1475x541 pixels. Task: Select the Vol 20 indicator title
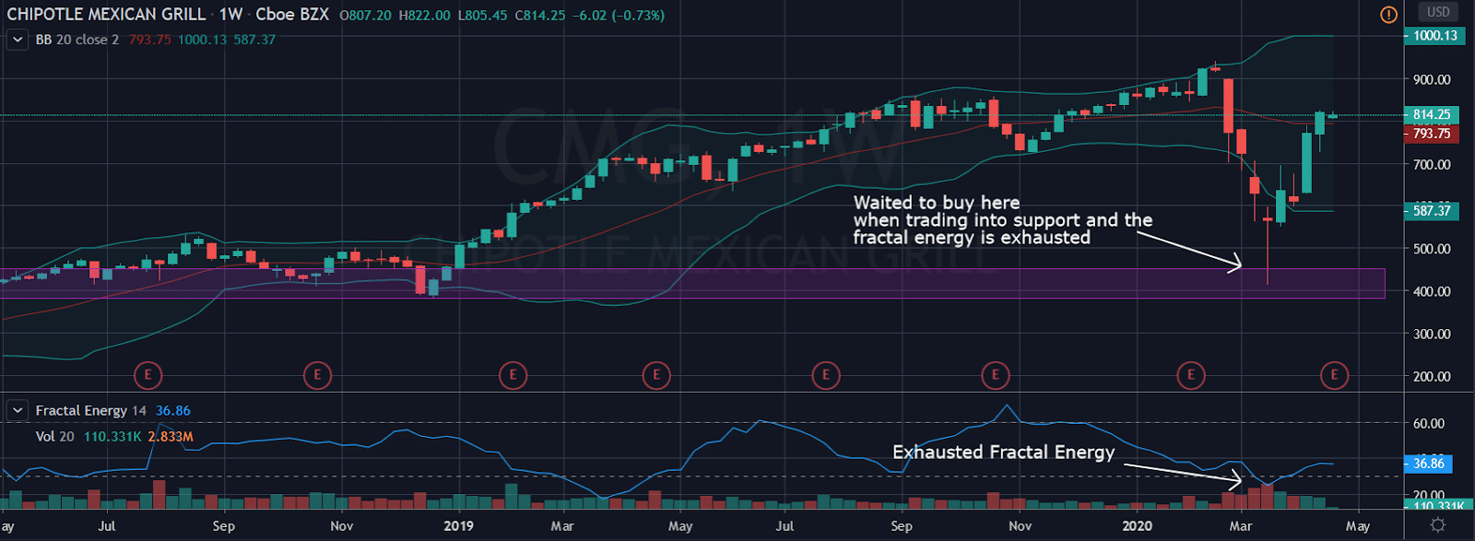[54, 436]
